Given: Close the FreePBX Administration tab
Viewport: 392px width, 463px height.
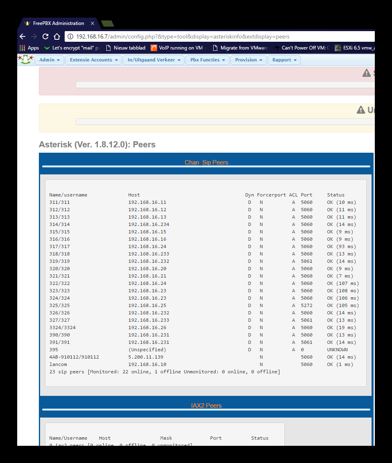Looking at the screenshot, I should point(92,23).
